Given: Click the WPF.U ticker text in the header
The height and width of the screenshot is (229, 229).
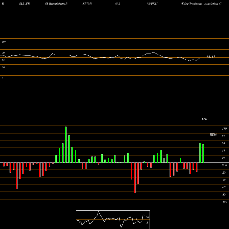Looking at the screenshot, I should click(x=152, y=4).
